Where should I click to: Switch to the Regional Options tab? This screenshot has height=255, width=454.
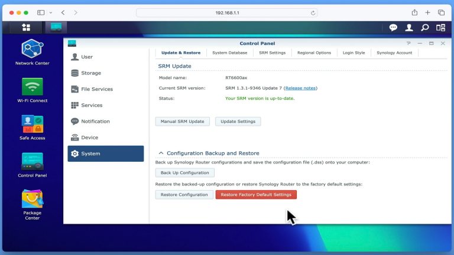click(x=314, y=53)
